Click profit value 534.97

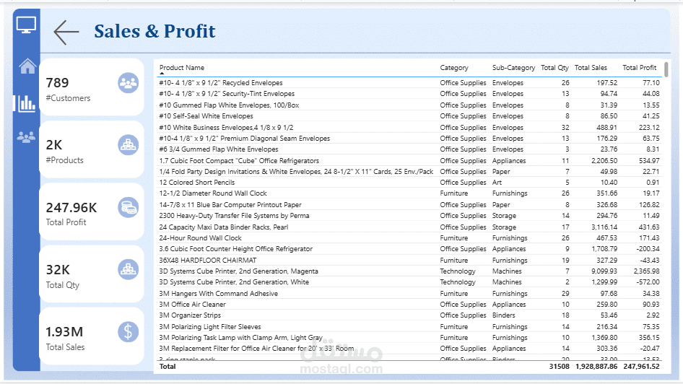click(649, 161)
